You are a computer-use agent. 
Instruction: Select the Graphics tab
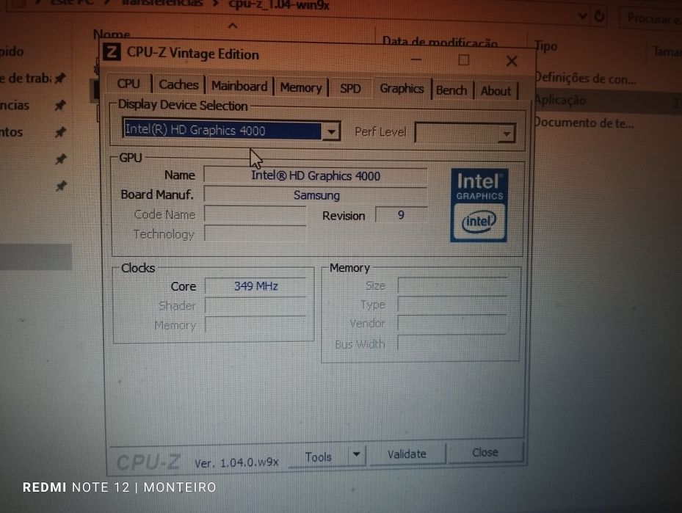point(402,88)
